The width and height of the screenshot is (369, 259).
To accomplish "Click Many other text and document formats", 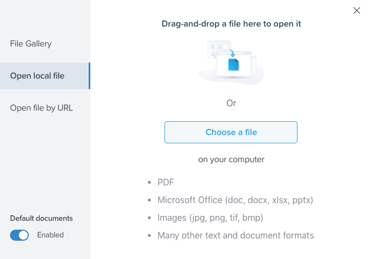I will point(235,236).
